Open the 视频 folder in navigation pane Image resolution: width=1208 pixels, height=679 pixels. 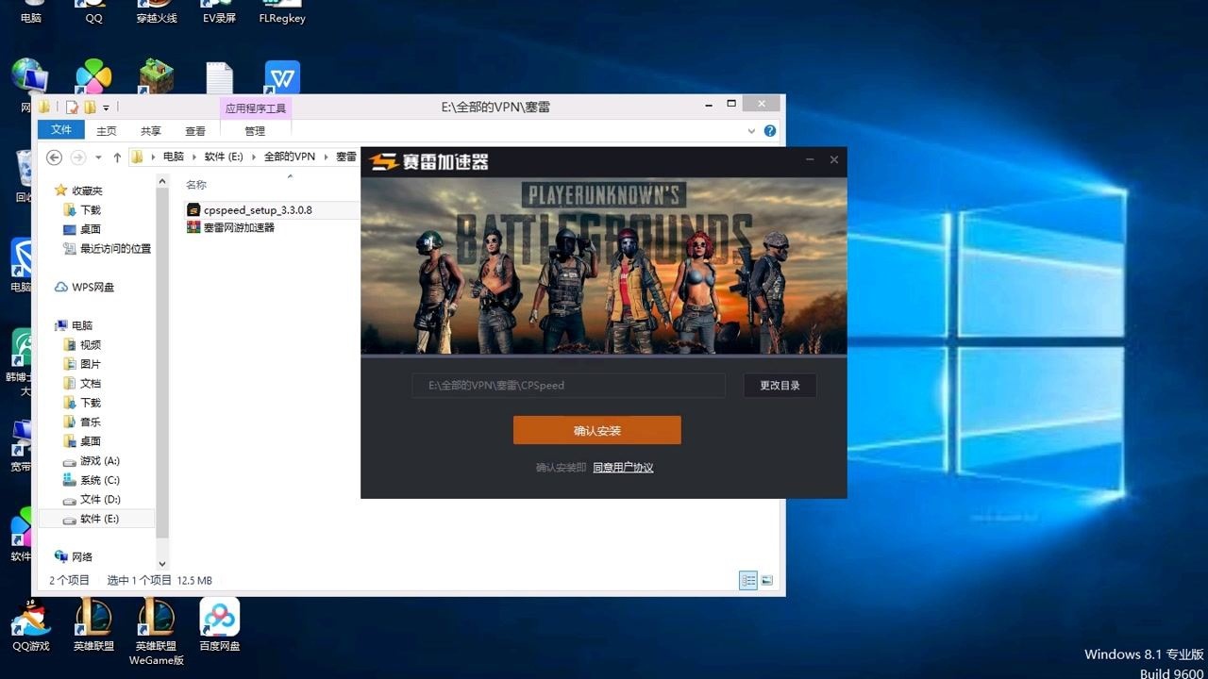pos(82,345)
